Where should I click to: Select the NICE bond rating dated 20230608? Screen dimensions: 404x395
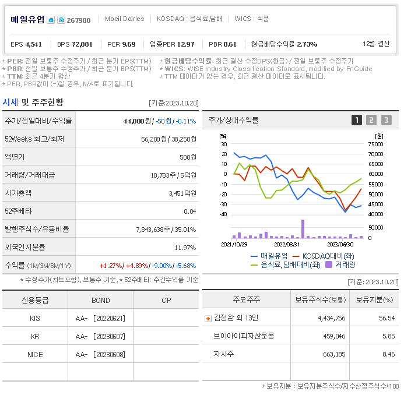point(100,355)
